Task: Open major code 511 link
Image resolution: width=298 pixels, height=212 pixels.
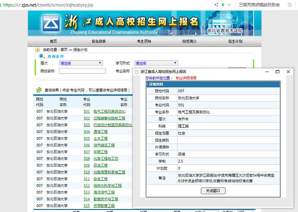Action: point(87,179)
